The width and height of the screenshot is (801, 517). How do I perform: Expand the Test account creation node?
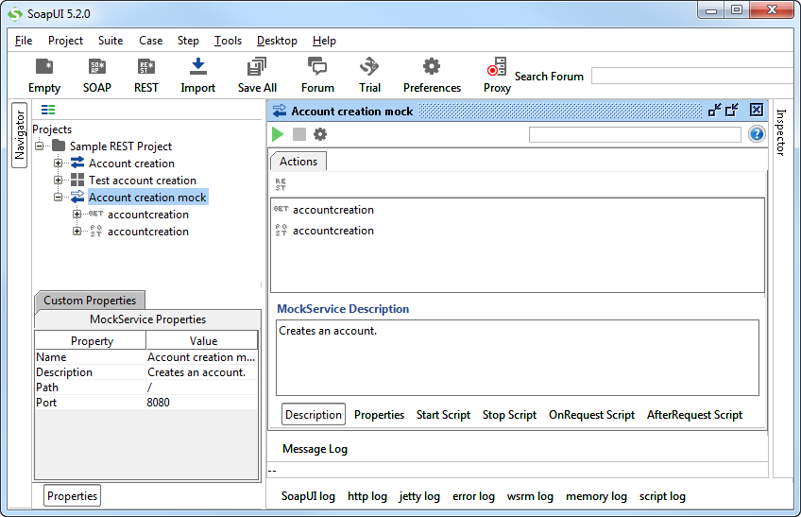click(x=59, y=180)
